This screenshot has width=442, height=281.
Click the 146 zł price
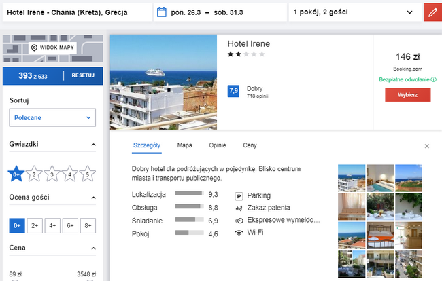(x=408, y=57)
